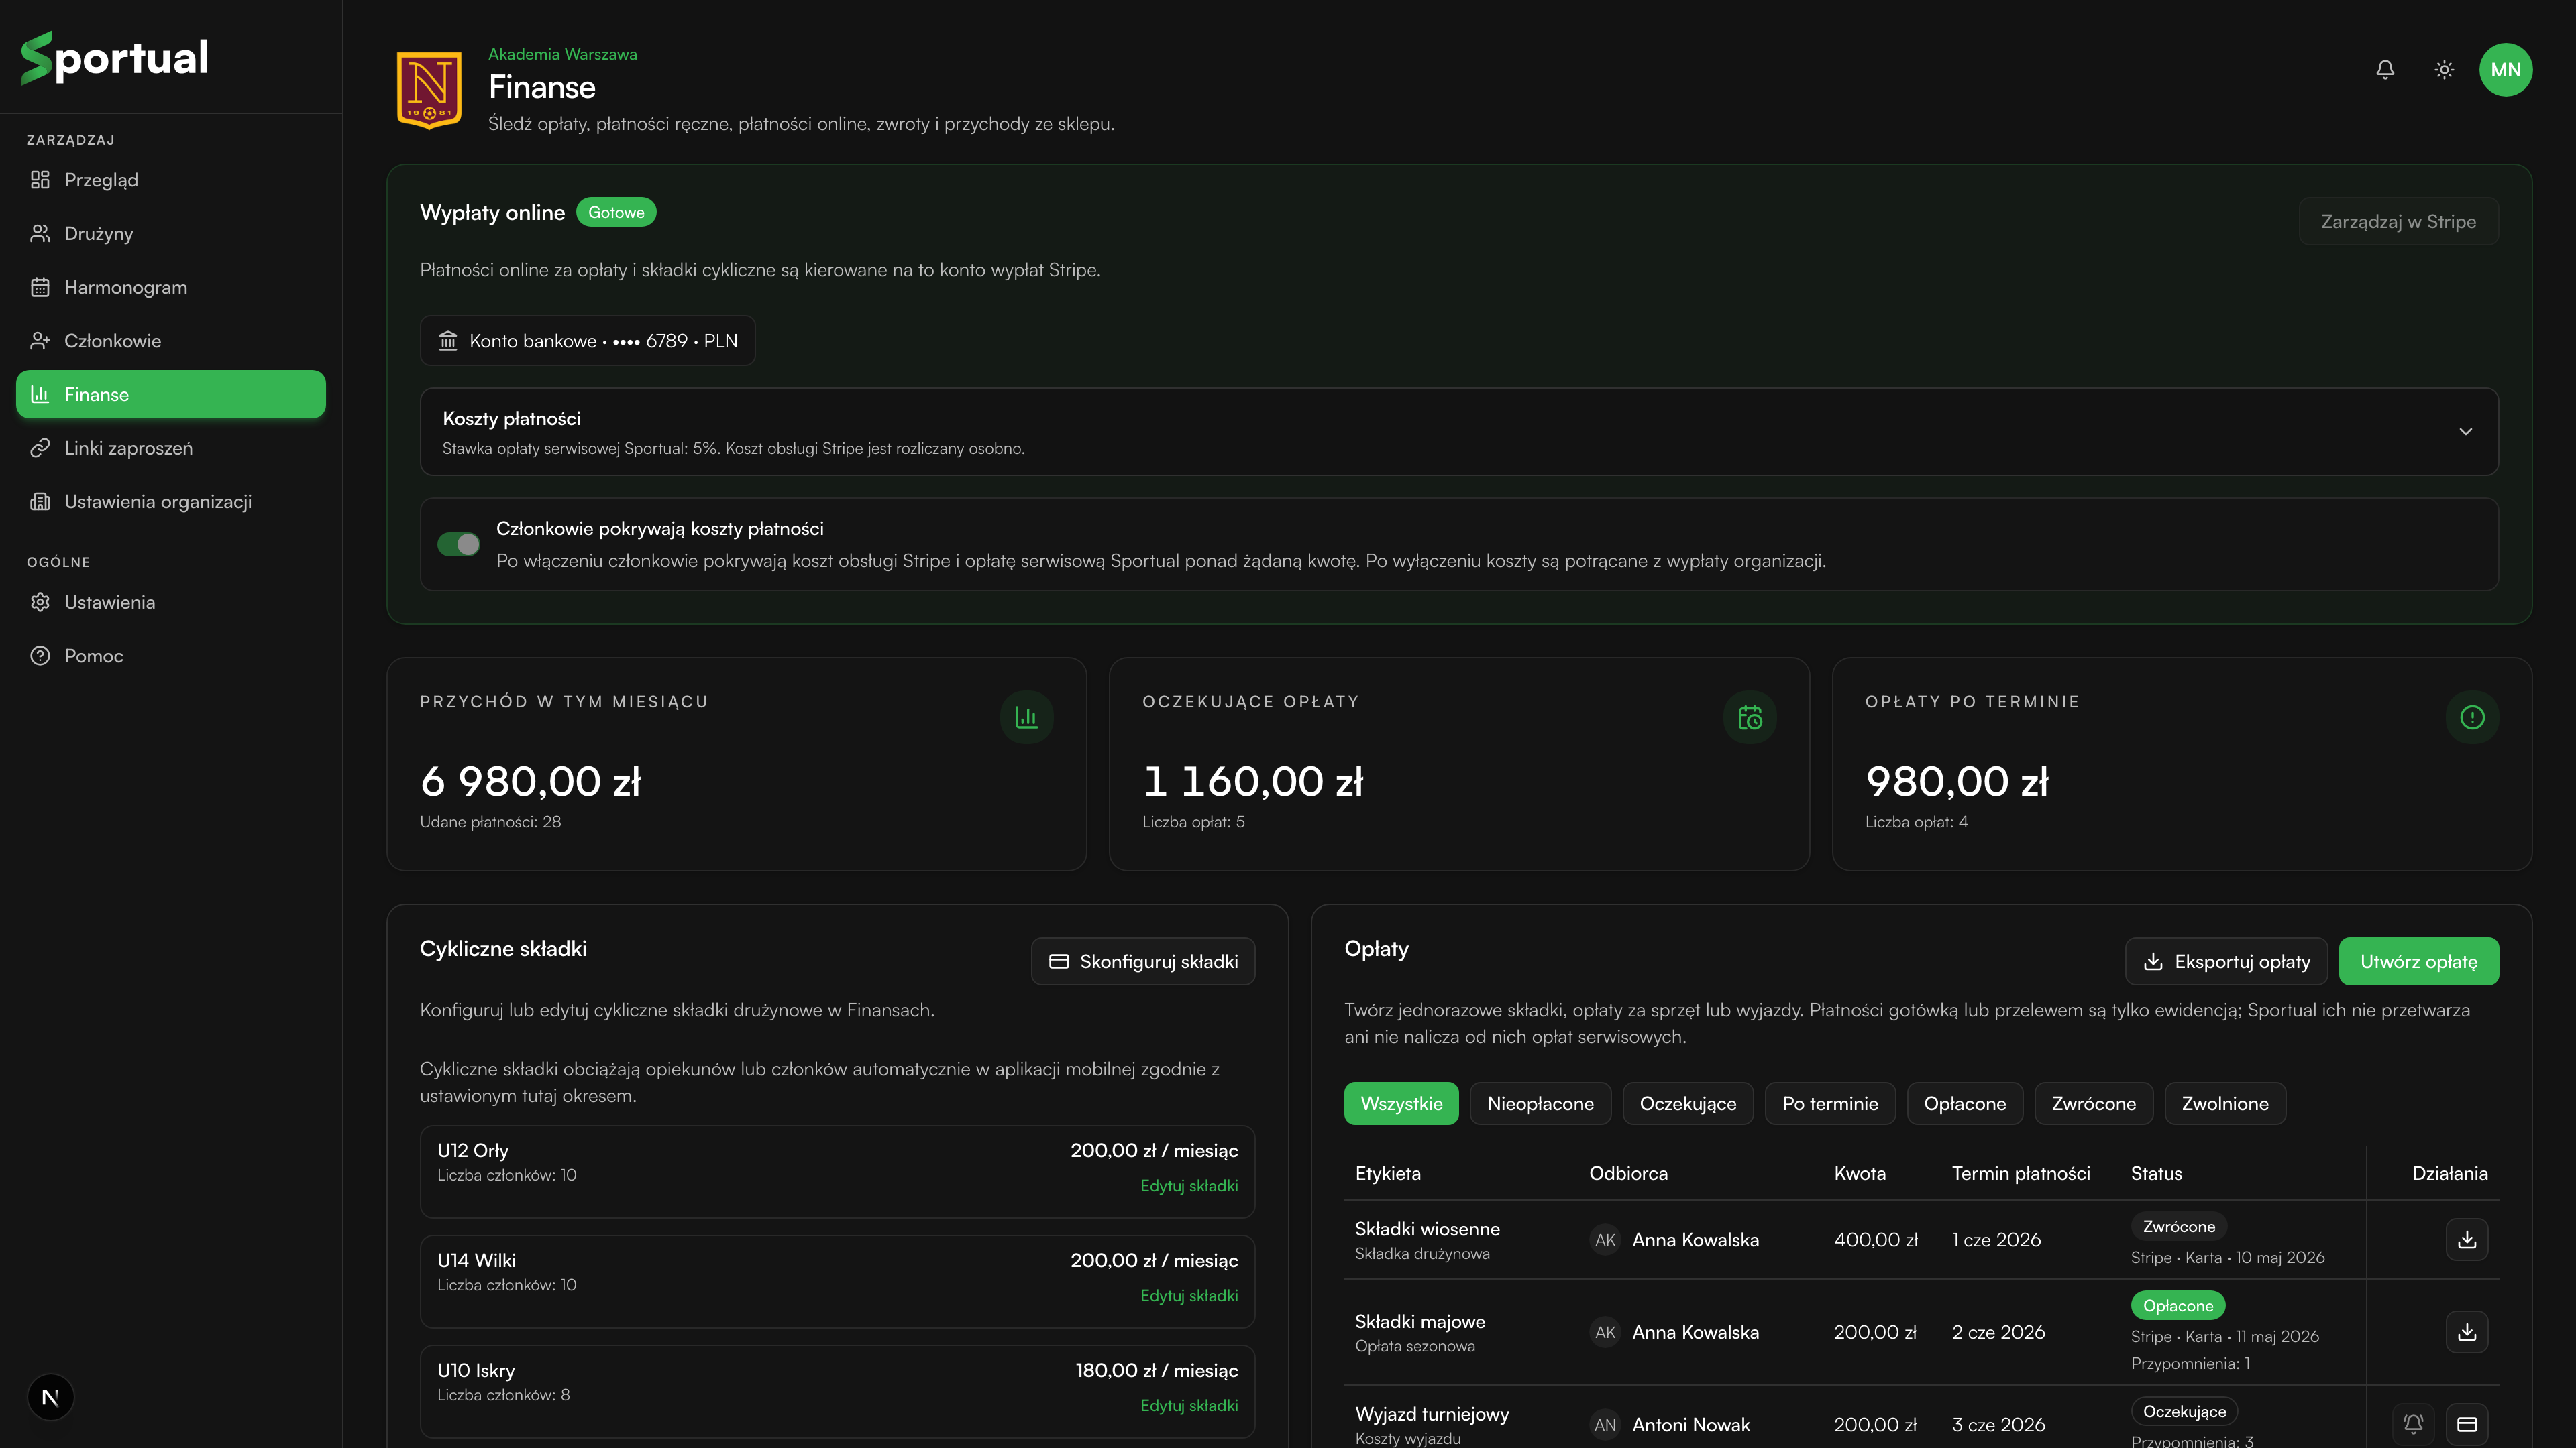The image size is (2576, 1448).
Task: Open the MN user avatar menu
Action: [x=2506, y=70]
